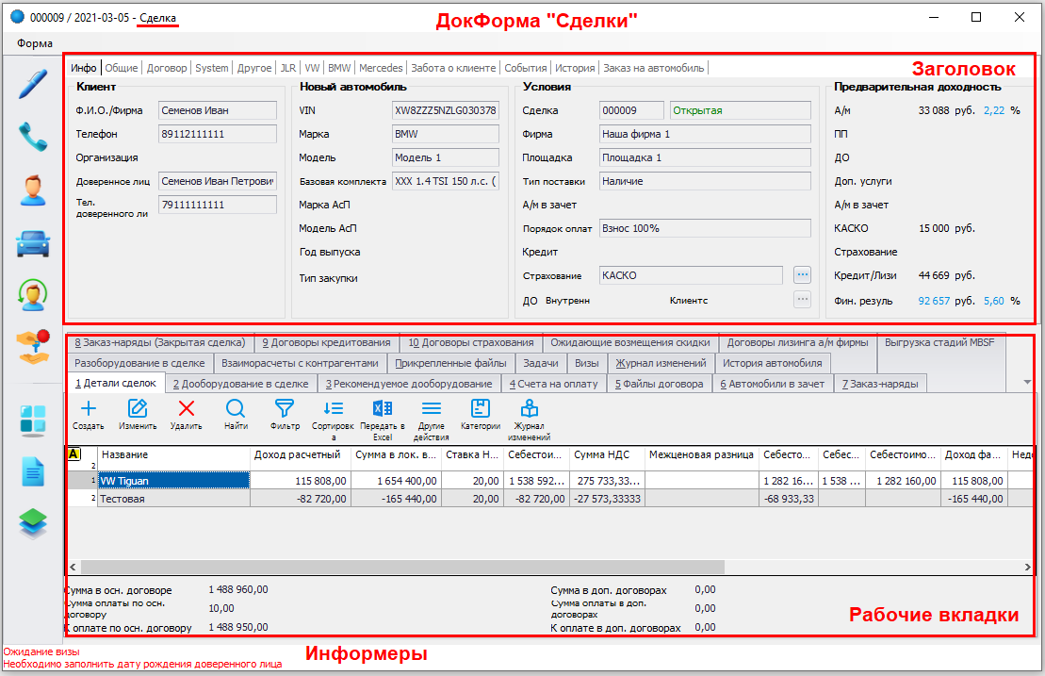This screenshot has width=1045, height=676.
Task: Expand tab overflow arrow at right of tabs
Action: pyautogui.click(x=1026, y=382)
